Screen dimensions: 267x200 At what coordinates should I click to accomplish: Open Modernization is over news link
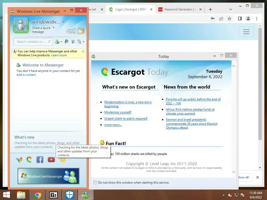(x=128, y=104)
